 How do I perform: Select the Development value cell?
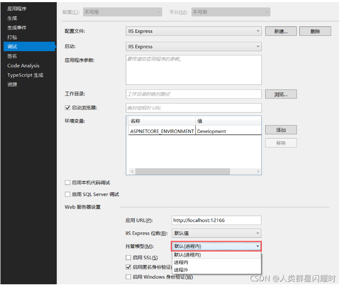229,131
